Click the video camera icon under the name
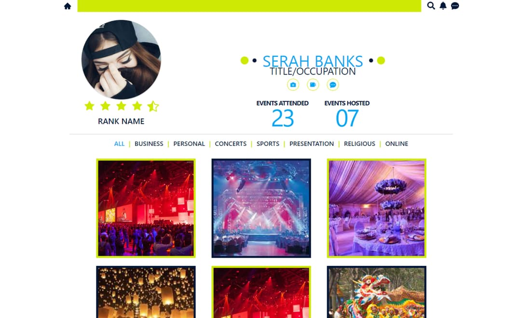Viewport: 521px width, 318px height. 313,85
